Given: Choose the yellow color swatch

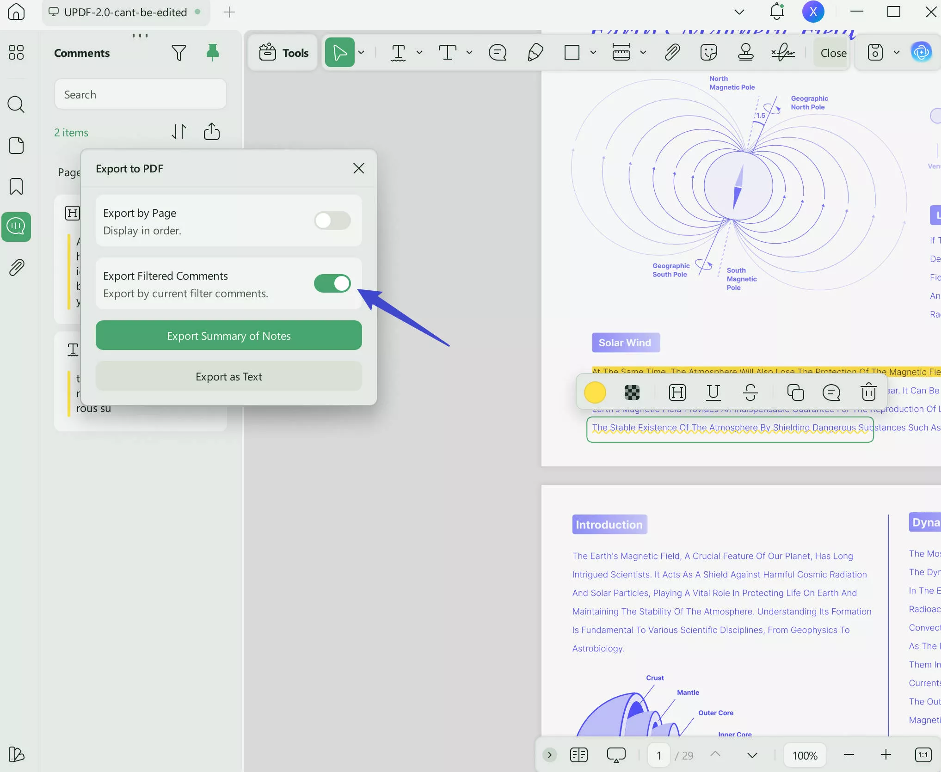Looking at the screenshot, I should [595, 392].
